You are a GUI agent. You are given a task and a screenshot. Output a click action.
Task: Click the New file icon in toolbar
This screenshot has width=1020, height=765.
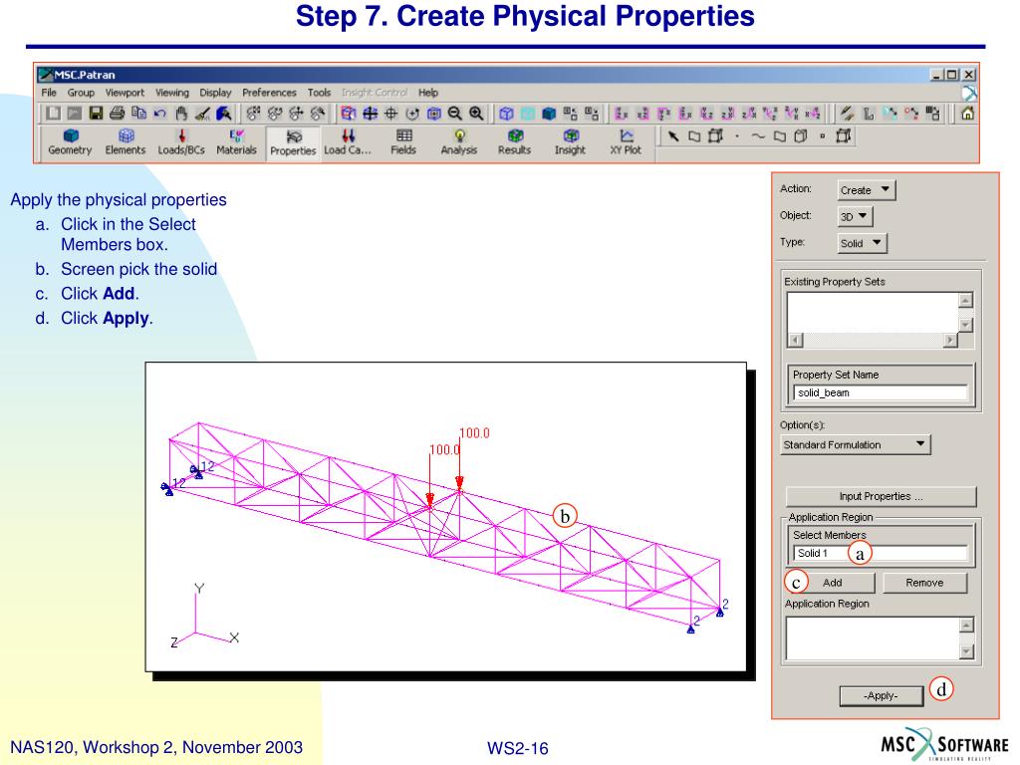[x=54, y=114]
